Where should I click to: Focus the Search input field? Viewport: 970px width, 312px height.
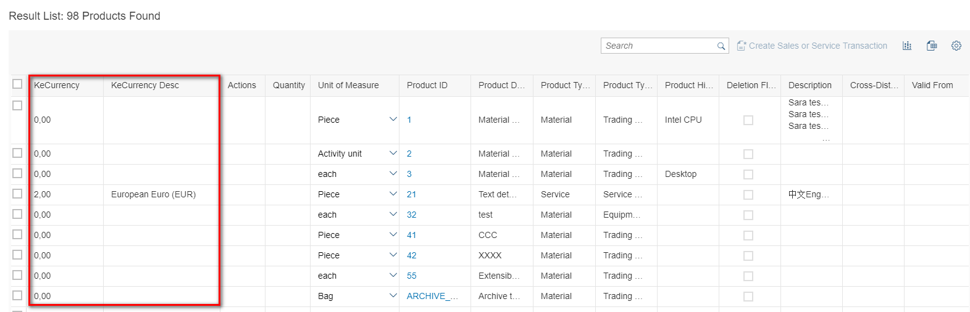pyautogui.click(x=659, y=46)
